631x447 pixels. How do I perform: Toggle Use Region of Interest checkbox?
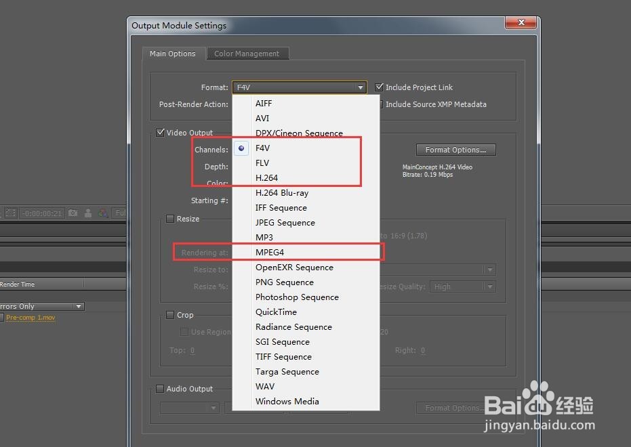click(184, 332)
